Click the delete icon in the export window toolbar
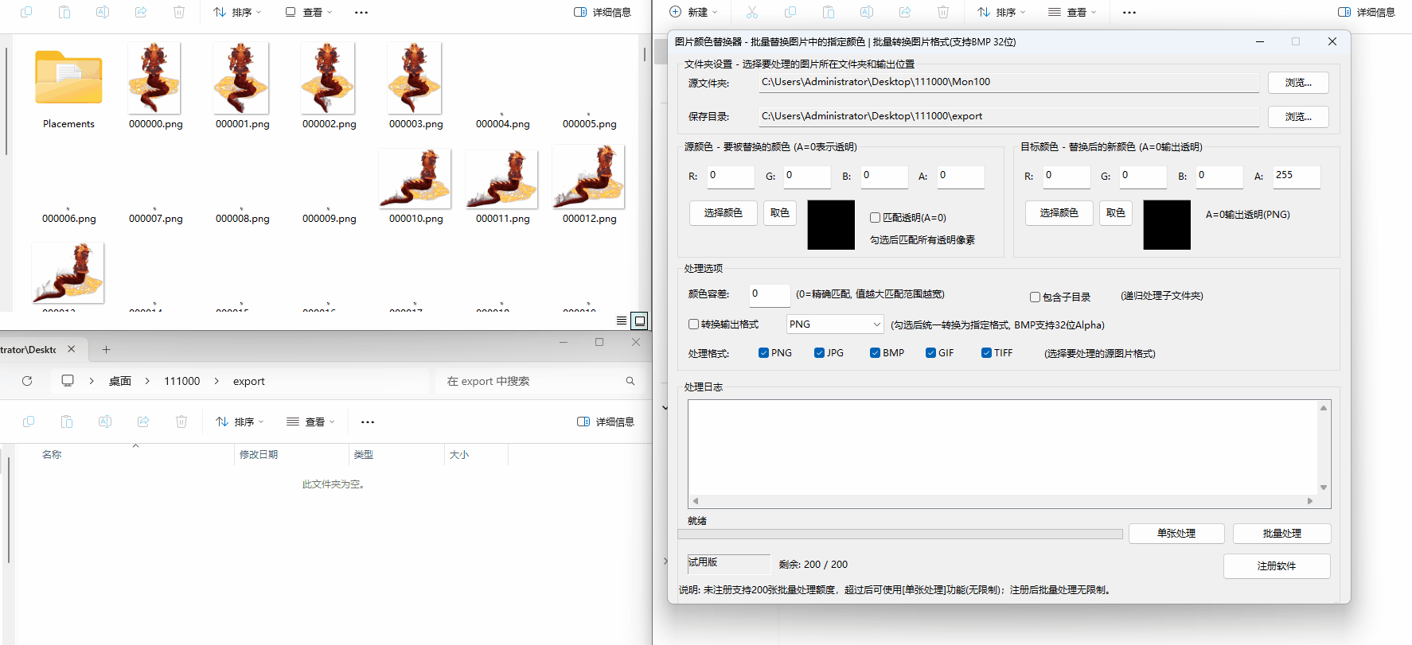The height and width of the screenshot is (645, 1412). click(181, 422)
